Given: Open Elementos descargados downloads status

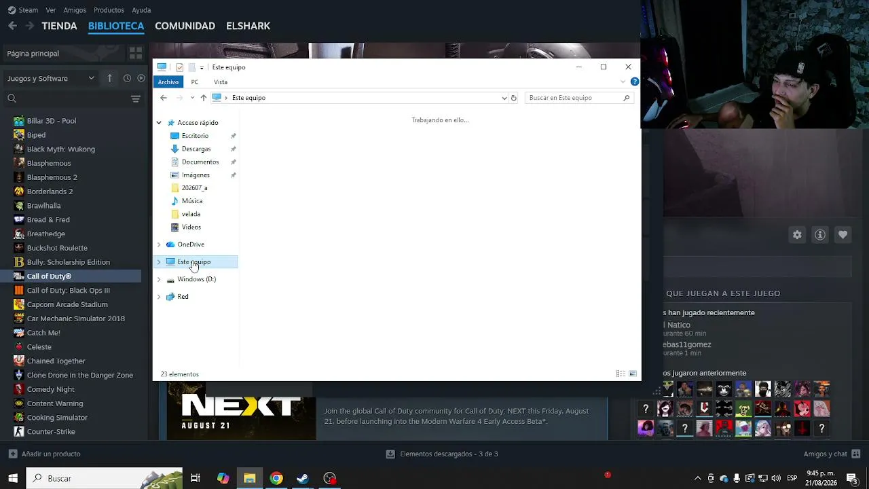Looking at the screenshot, I should click(x=442, y=454).
